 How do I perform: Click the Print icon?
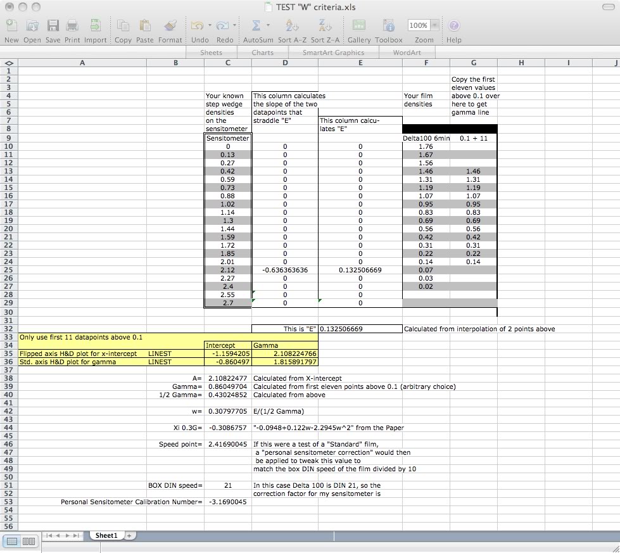(72, 26)
